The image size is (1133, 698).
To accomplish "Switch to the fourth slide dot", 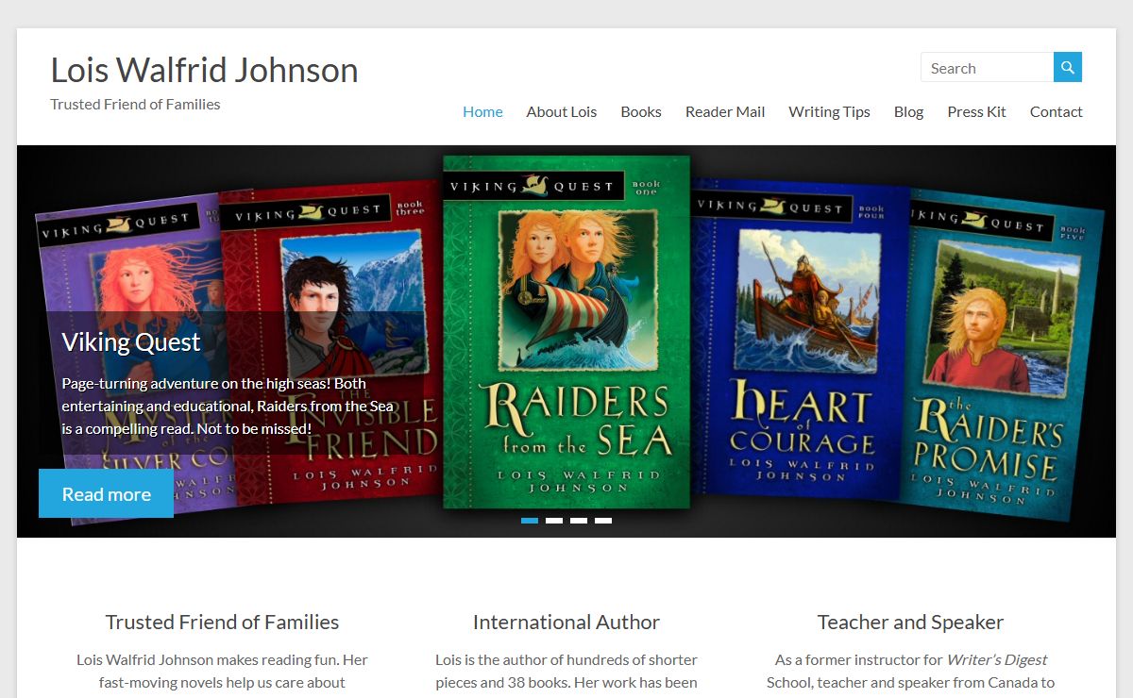I will pyautogui.click(x=603, y=521).
